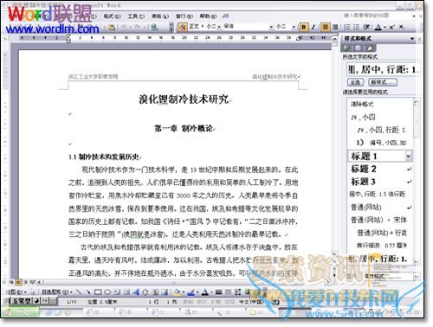433x327 pixels.
Task: Click the task pane back arrow icon
Action: tap(346, 48)
